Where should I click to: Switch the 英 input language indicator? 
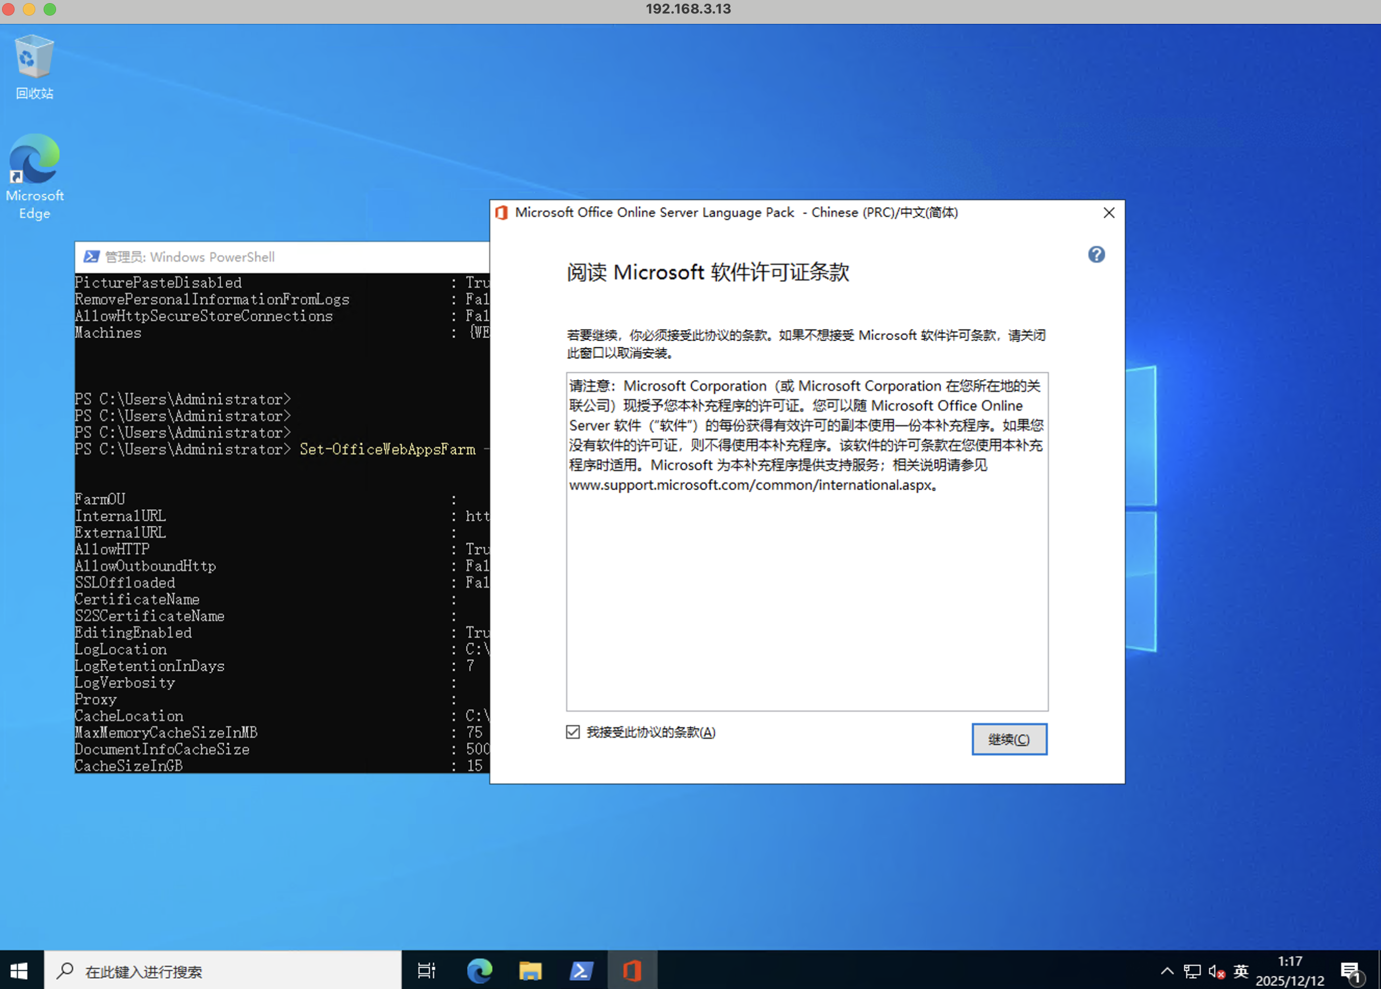tap(1240, 971)
